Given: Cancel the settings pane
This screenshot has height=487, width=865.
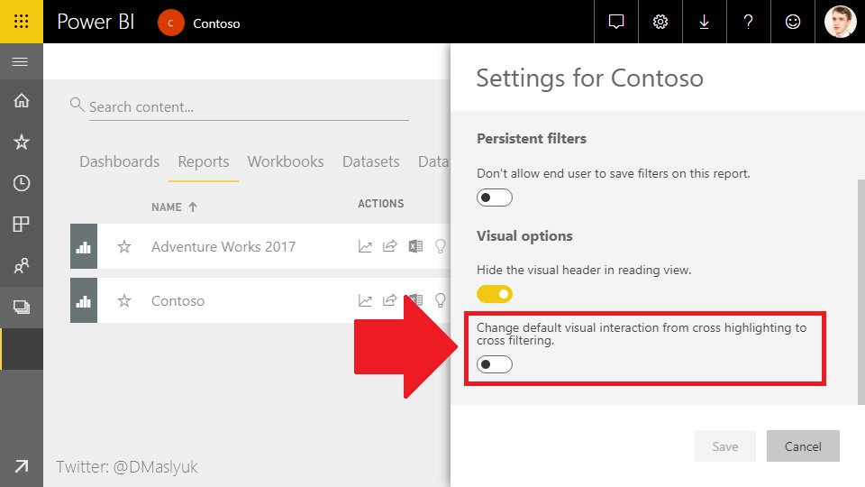Looking at the screenshot, I should [x=803, y=446].
